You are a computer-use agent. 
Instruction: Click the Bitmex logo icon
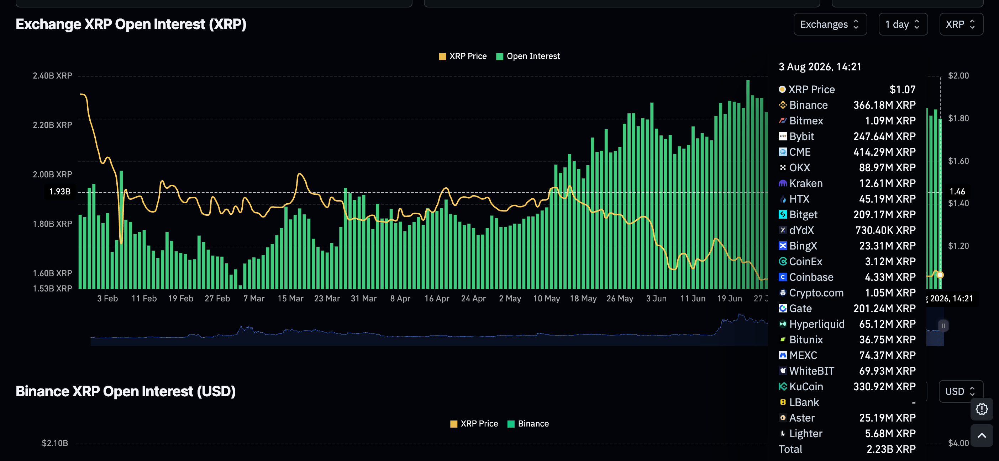click(783, 120)
